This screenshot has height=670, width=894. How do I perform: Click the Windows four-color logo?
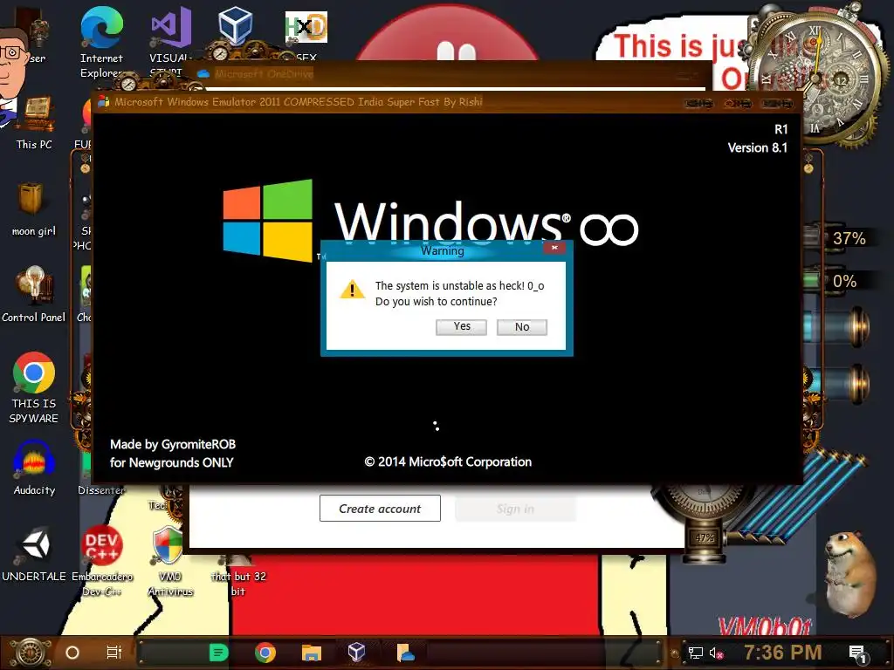coord(267,221)
